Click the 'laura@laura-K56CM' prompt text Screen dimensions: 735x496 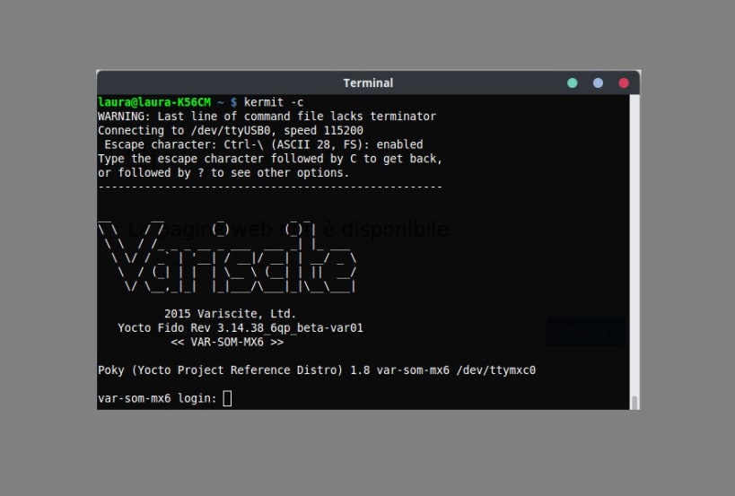(x=154, y=102)
